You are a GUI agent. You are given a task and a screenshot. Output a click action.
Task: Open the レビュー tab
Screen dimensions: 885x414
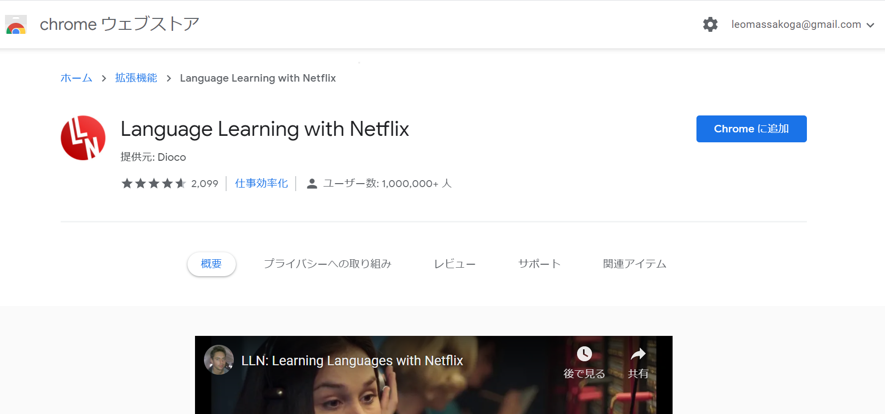pos(455,264)
